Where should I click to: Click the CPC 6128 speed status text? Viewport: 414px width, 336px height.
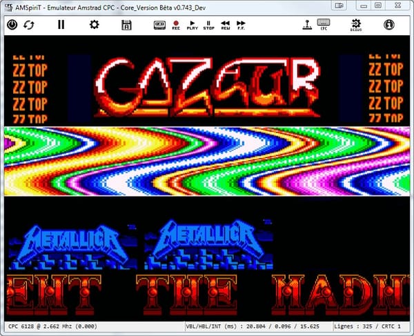(52, 326)
